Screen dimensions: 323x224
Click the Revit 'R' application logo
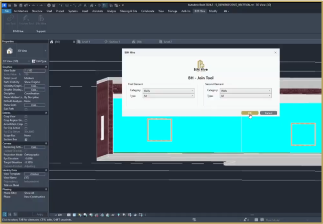(5, 5)
